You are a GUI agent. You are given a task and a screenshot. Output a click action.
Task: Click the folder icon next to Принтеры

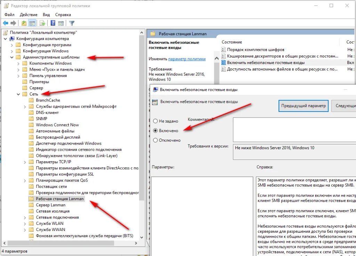tap(25, 82)
